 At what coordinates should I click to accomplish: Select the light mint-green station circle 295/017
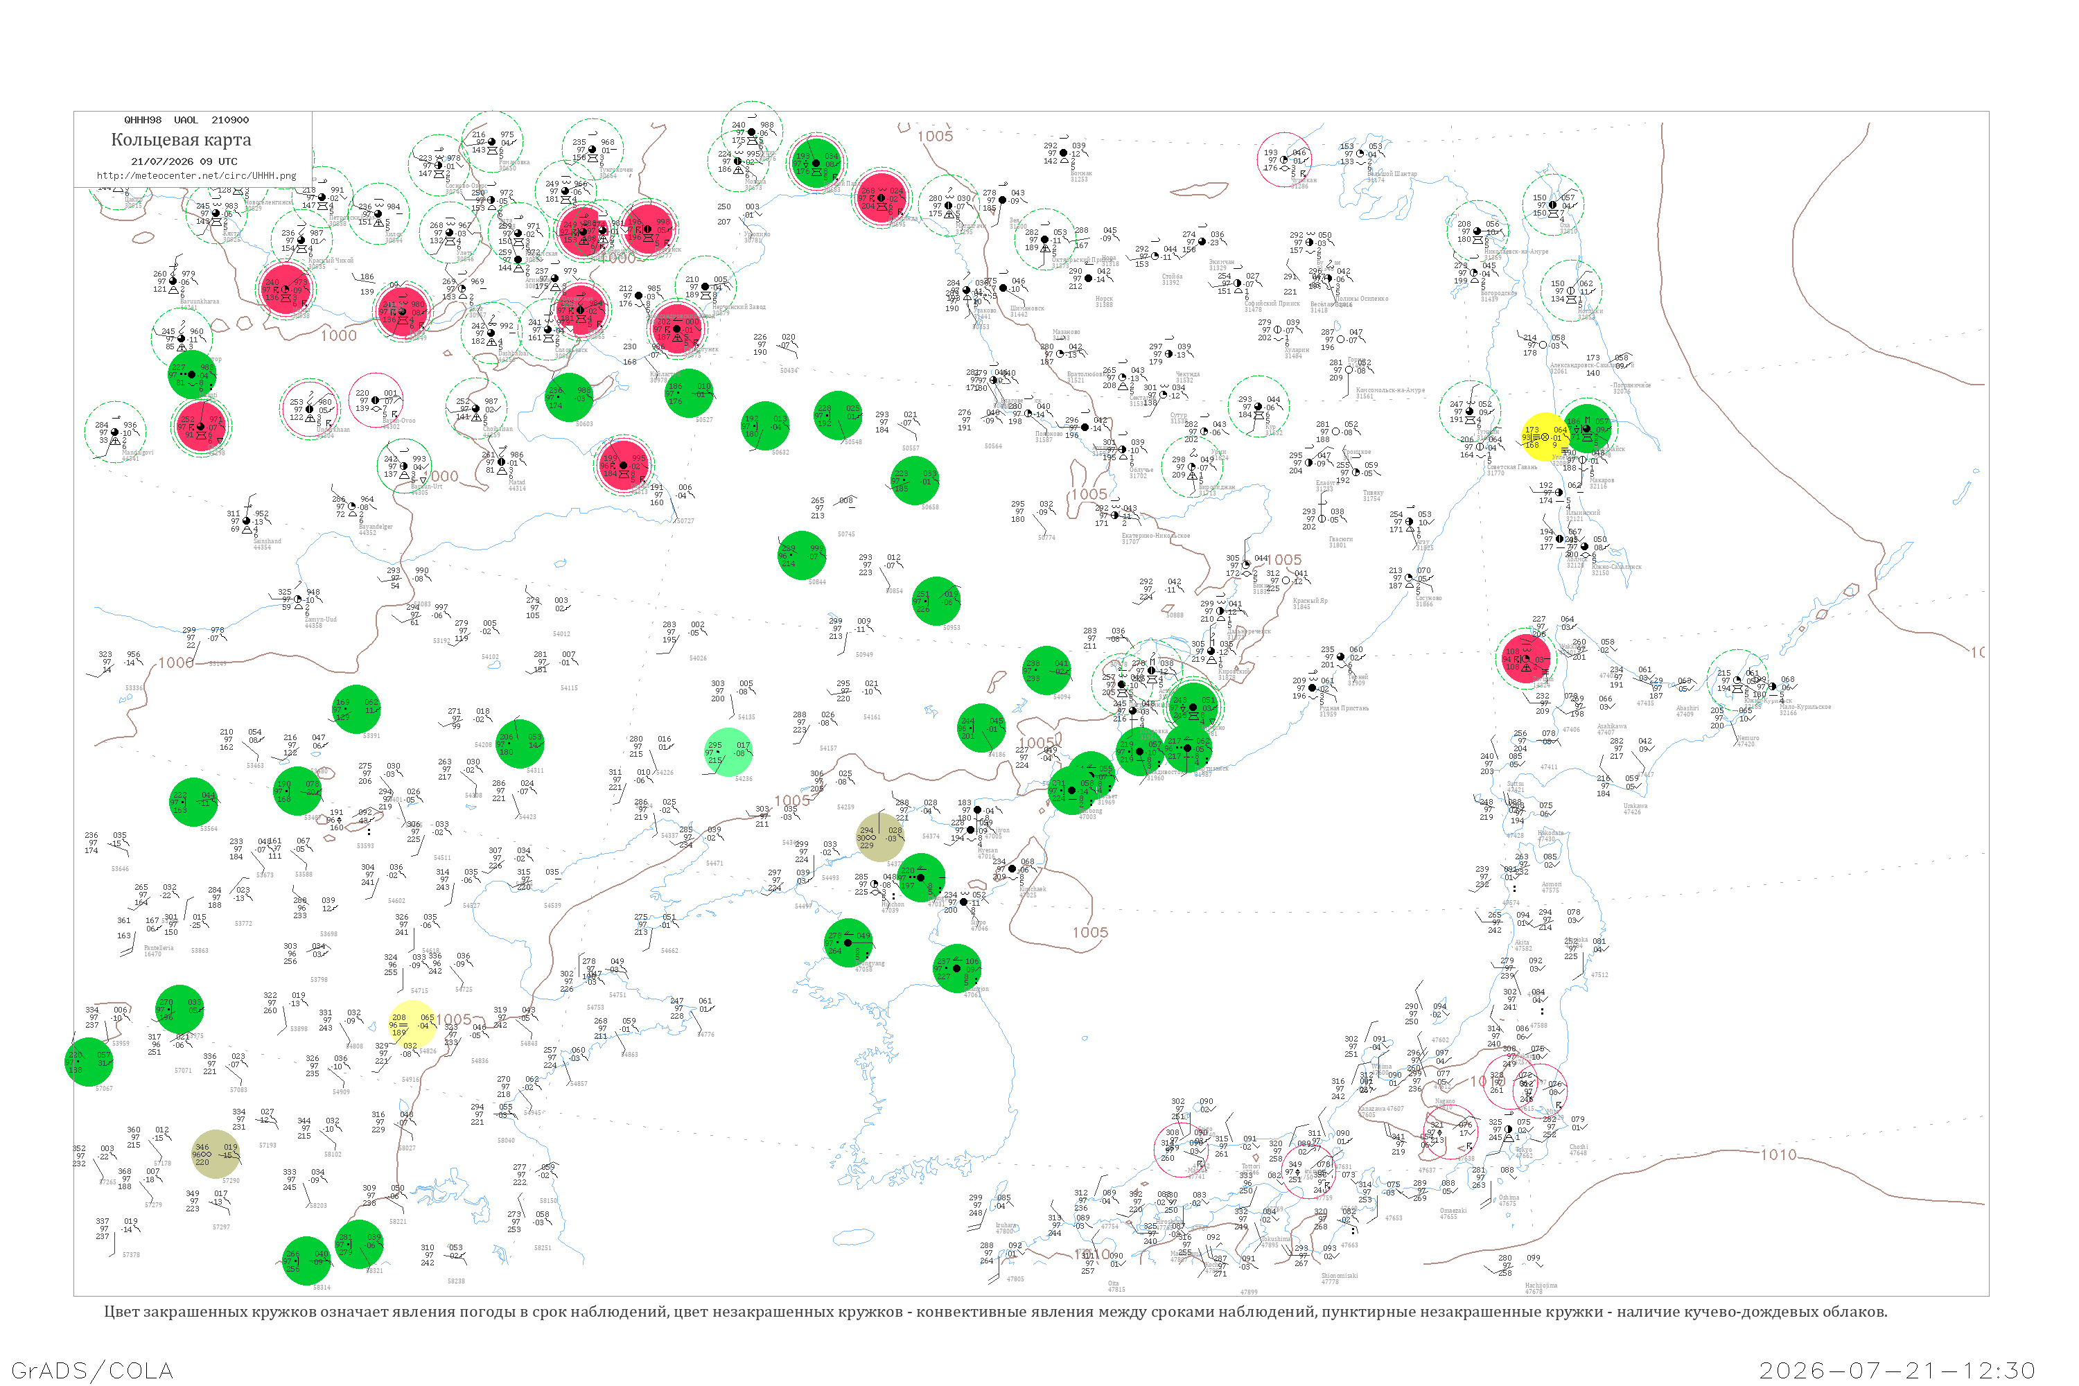[728, 752]
